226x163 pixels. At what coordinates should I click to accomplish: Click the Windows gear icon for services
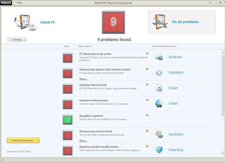[x=159, y=134]
